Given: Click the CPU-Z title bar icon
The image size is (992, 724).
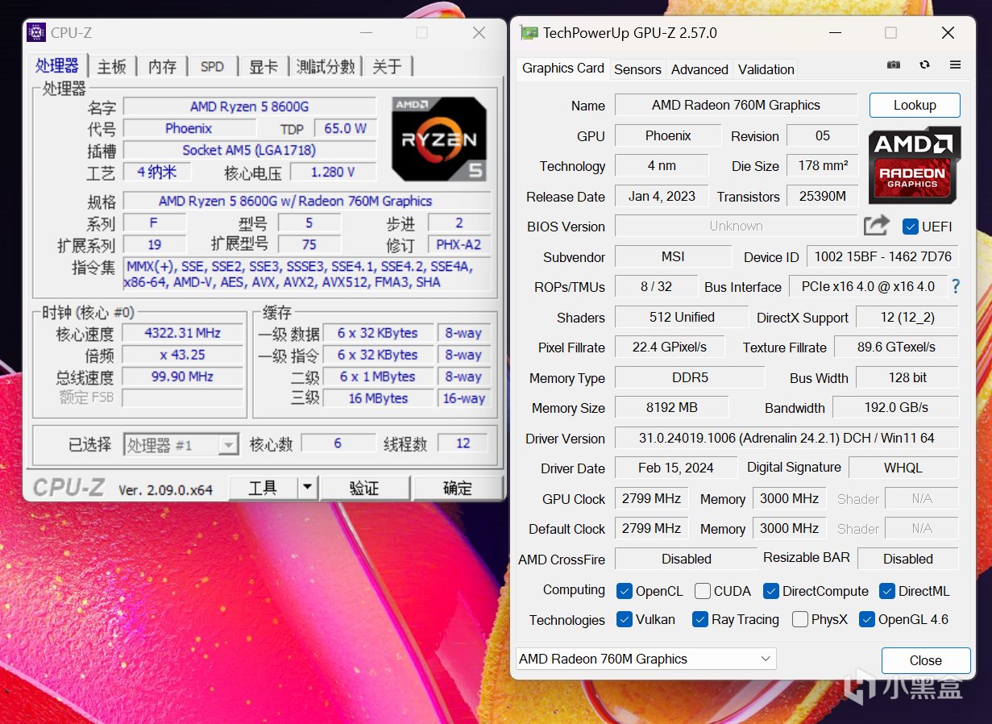Looking at the screenshot, I should pyautogui.click(x=36, y=32).
